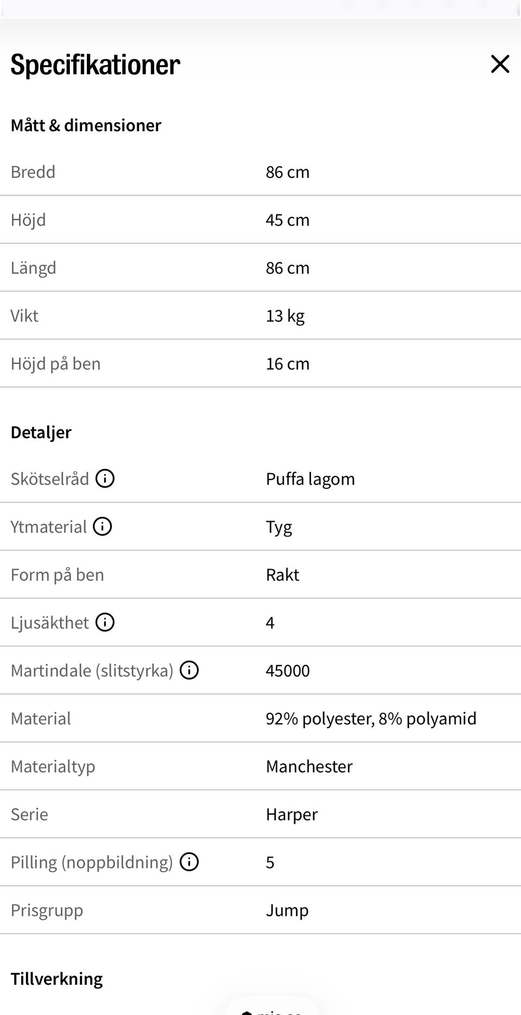The height and width of the screenshot is (1015, 521).
Task: Open Martindale (slitstyrka) info tooltip
Action: coord(189,670)
